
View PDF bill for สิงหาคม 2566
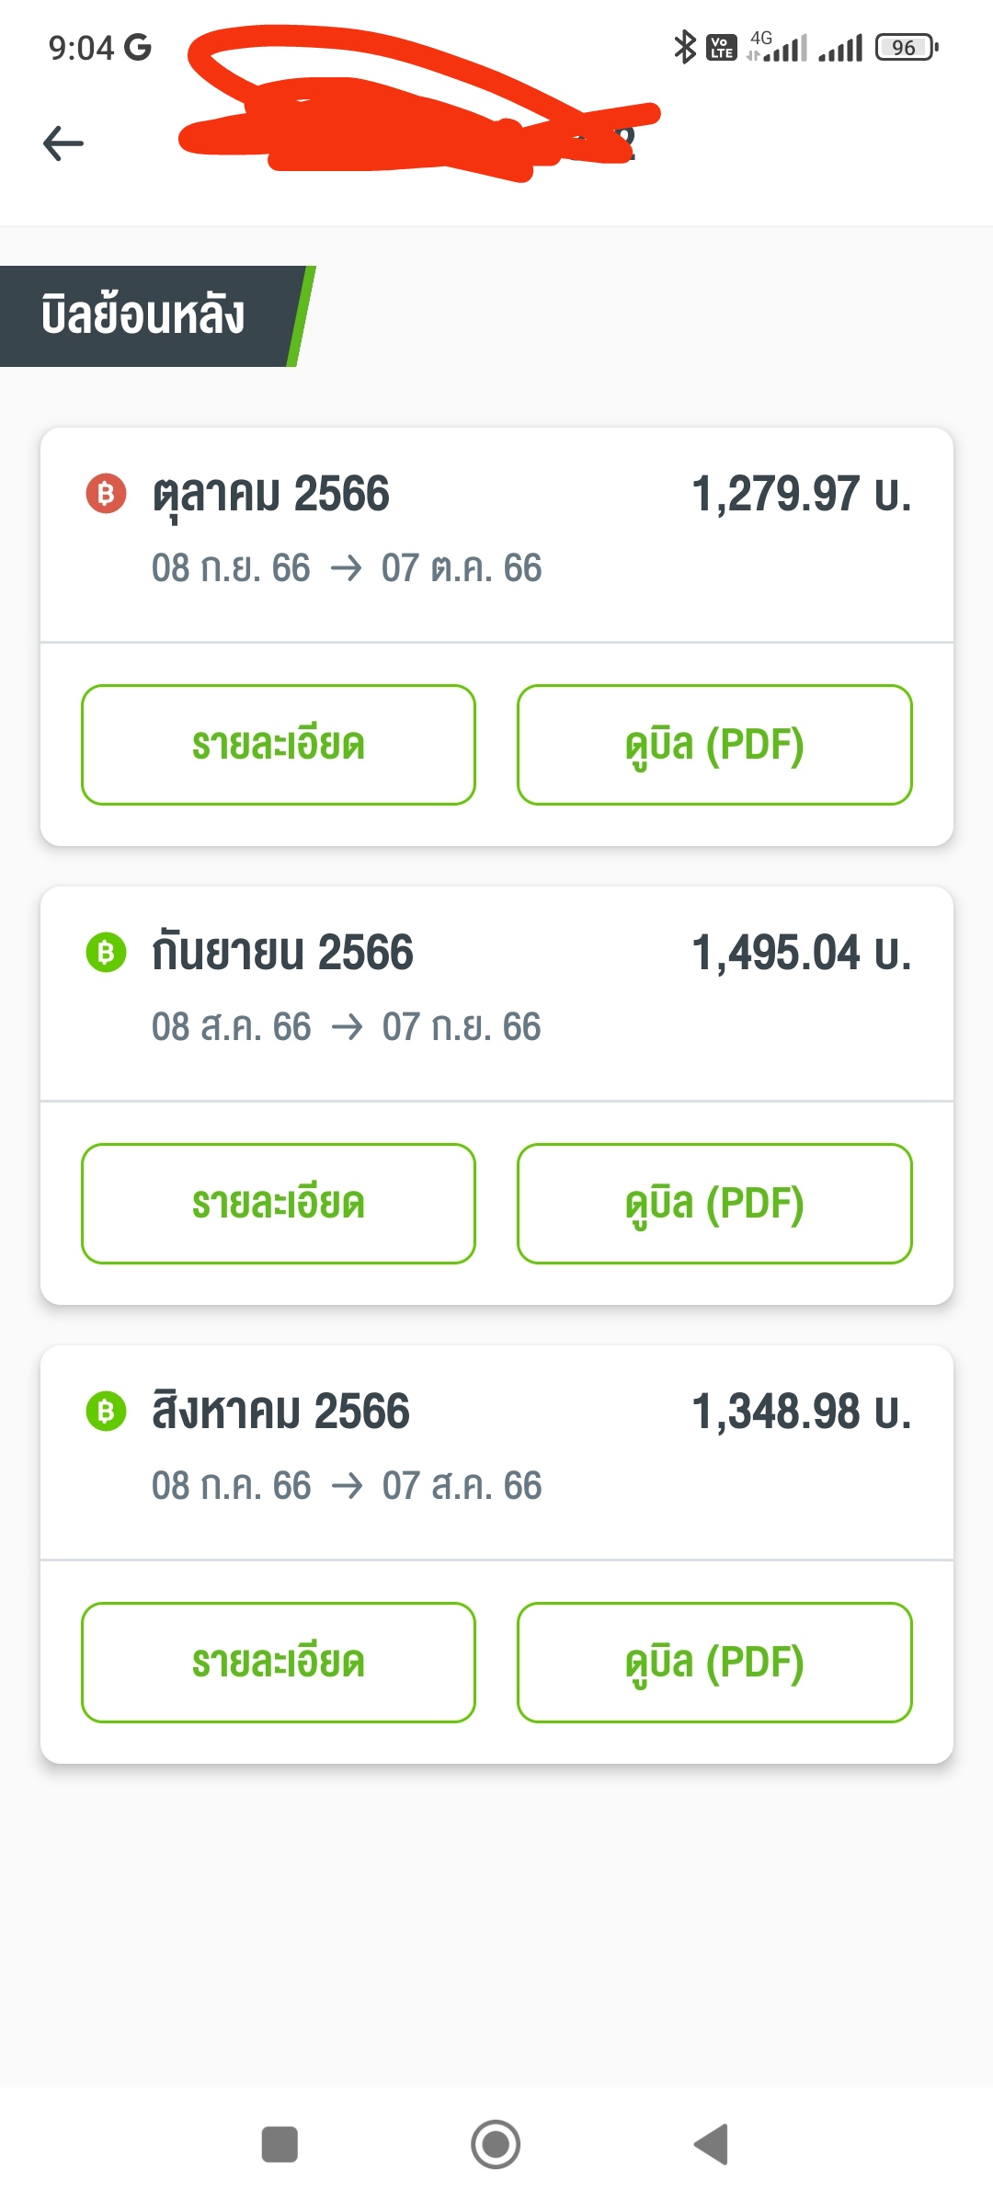[x=714, y=1663]
